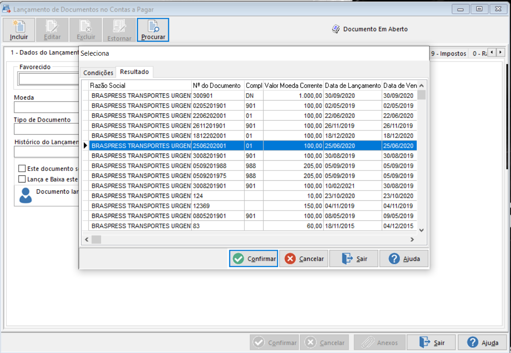The height and width of the screenshot is (353, 511).
Task: Click document number 83
Action: pyautogui.click(x=218, y=226)
